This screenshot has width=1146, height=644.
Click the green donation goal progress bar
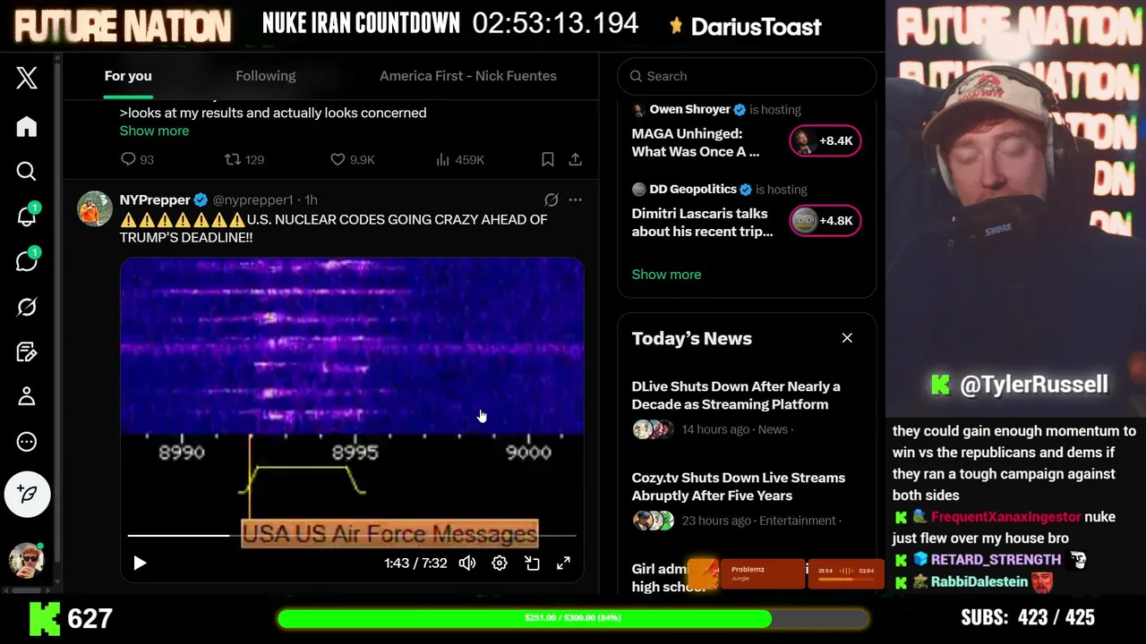(573, 618)
